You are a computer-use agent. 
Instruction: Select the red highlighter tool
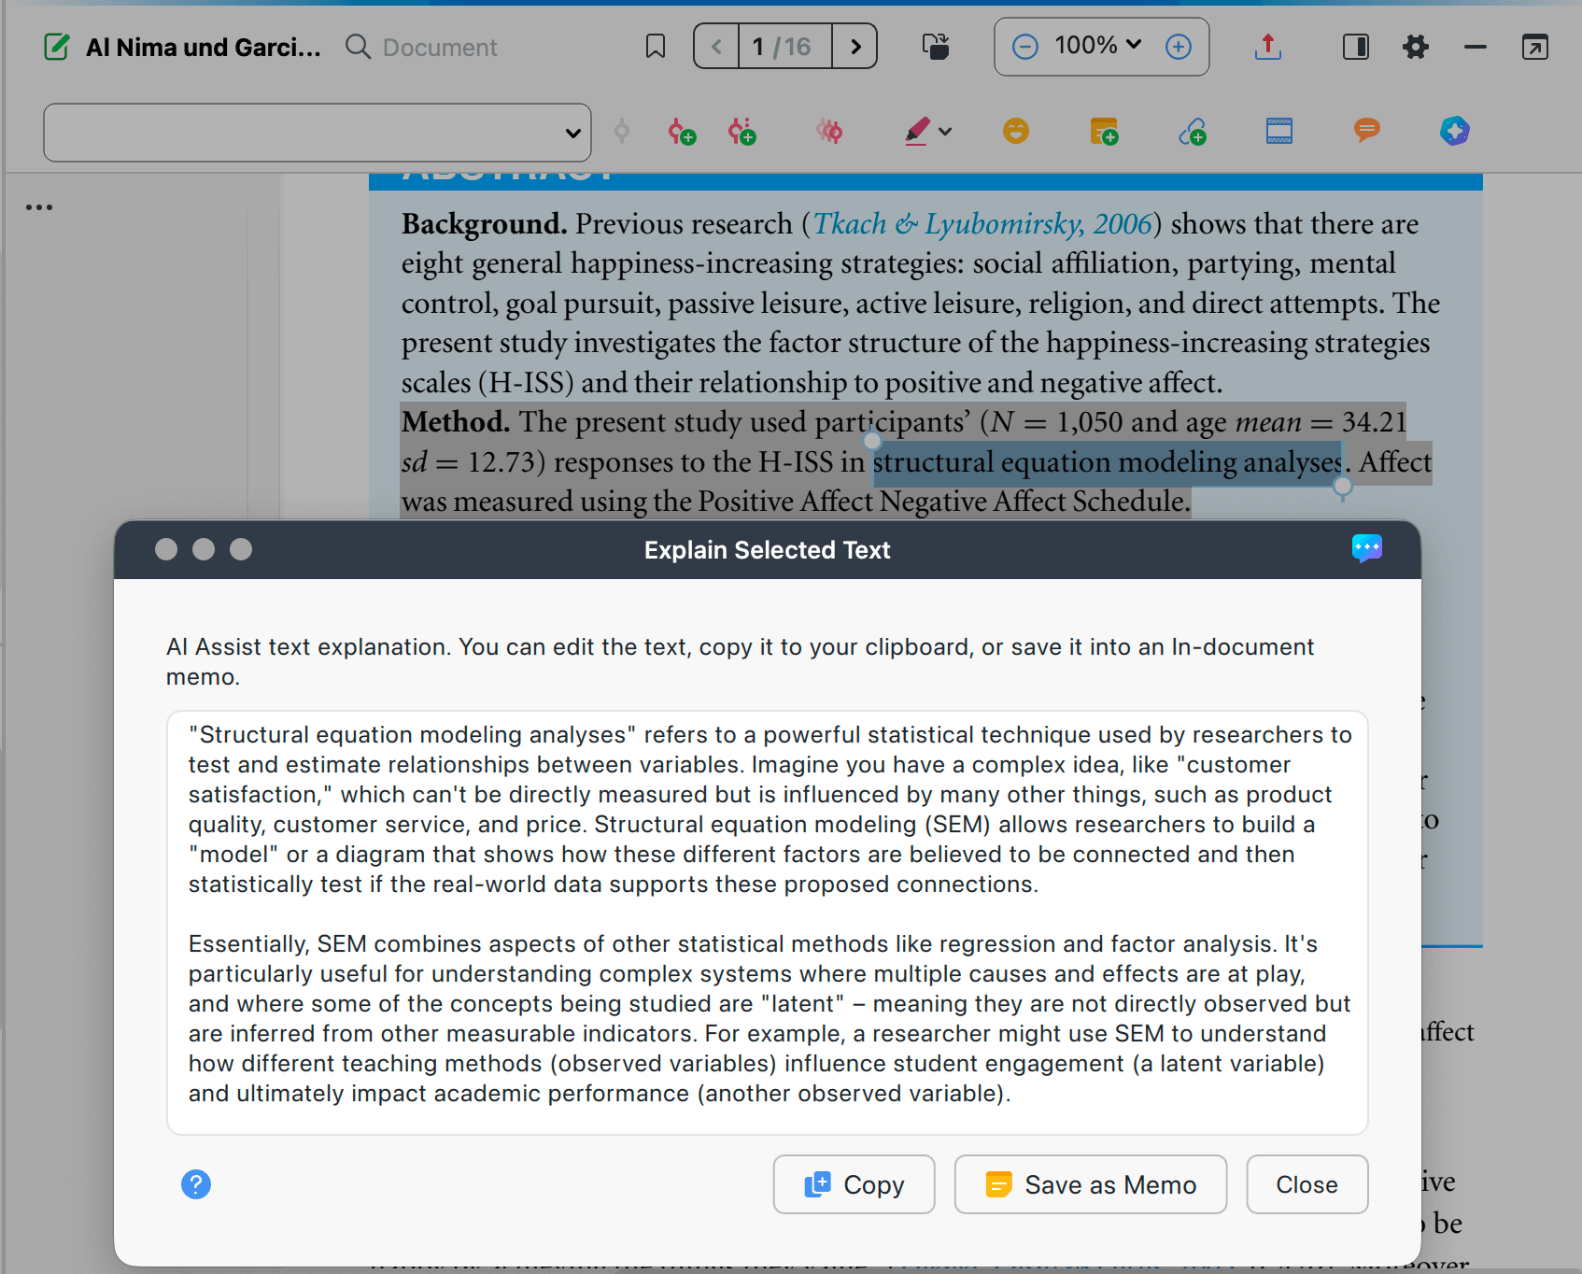pos(917,131)
